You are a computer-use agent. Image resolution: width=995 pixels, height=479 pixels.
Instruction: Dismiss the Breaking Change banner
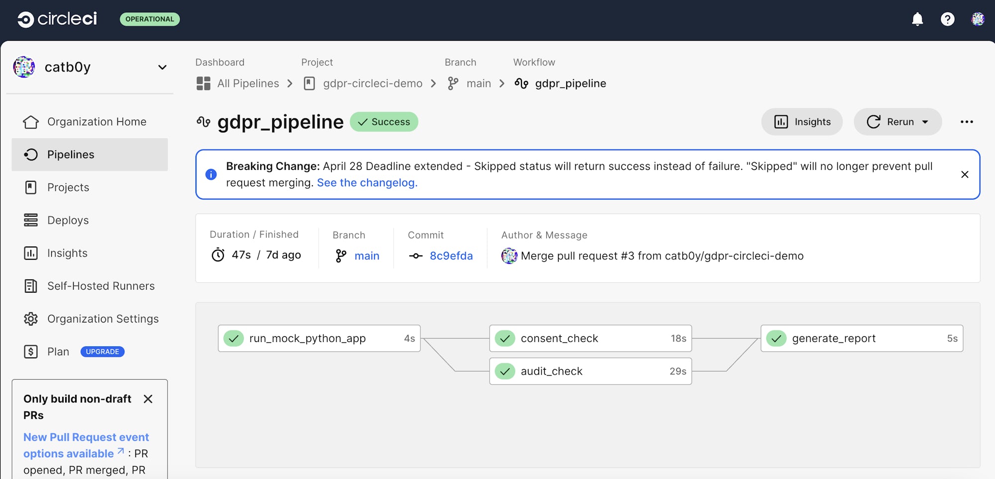(x=965, y=174)
